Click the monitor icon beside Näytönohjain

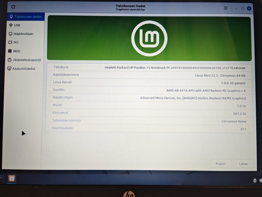[10, 34]
